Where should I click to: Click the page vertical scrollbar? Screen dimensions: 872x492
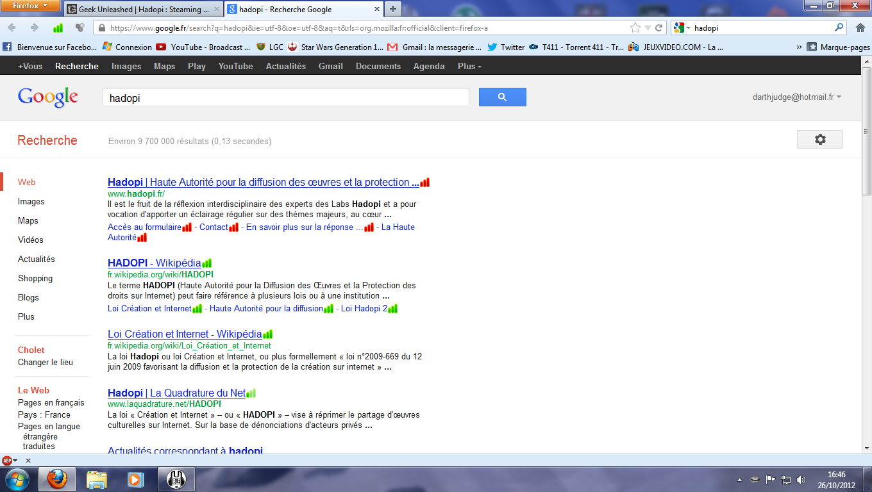866,131
